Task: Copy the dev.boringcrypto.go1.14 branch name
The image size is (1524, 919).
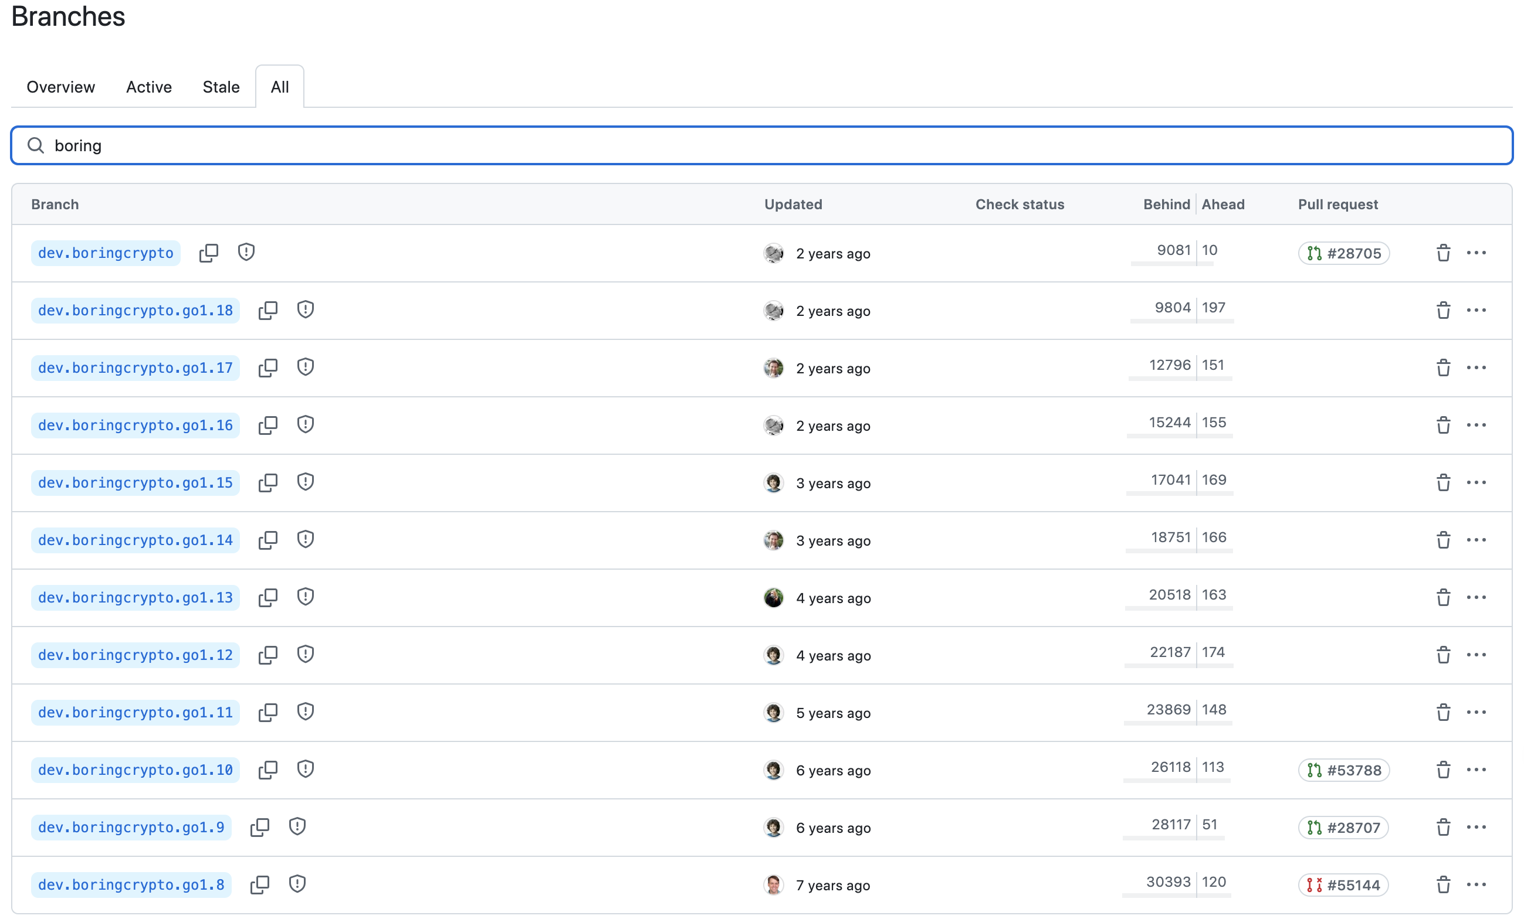Action: click(x=267, y=540)
